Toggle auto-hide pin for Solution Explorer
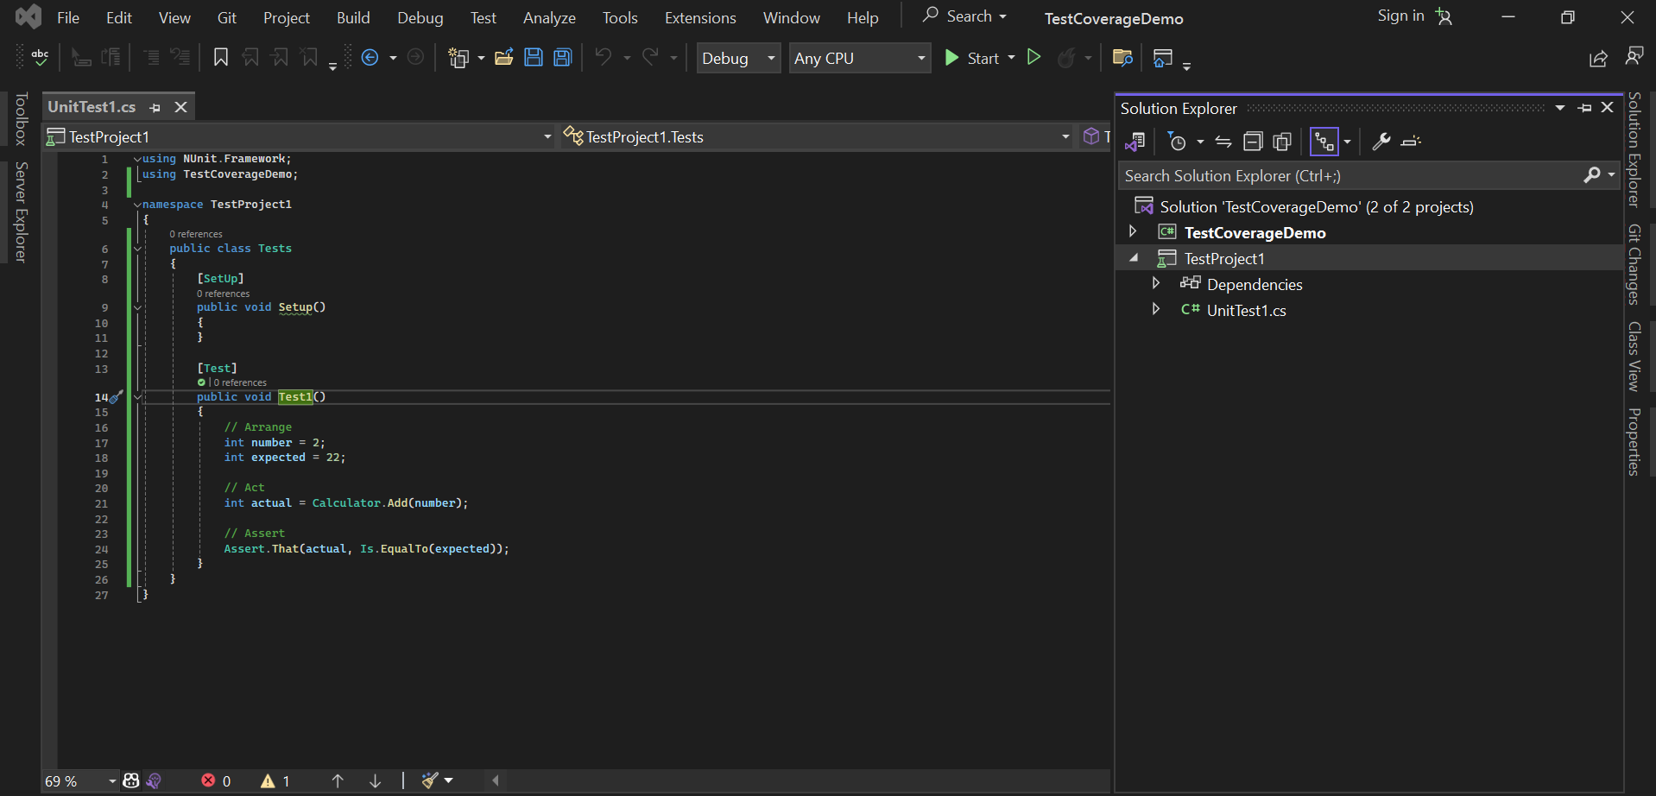Screen dimensions: 1656x796 pos(1584,108)
